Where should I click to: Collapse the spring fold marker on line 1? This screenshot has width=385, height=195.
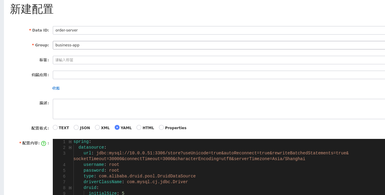(x=70, y=142)
